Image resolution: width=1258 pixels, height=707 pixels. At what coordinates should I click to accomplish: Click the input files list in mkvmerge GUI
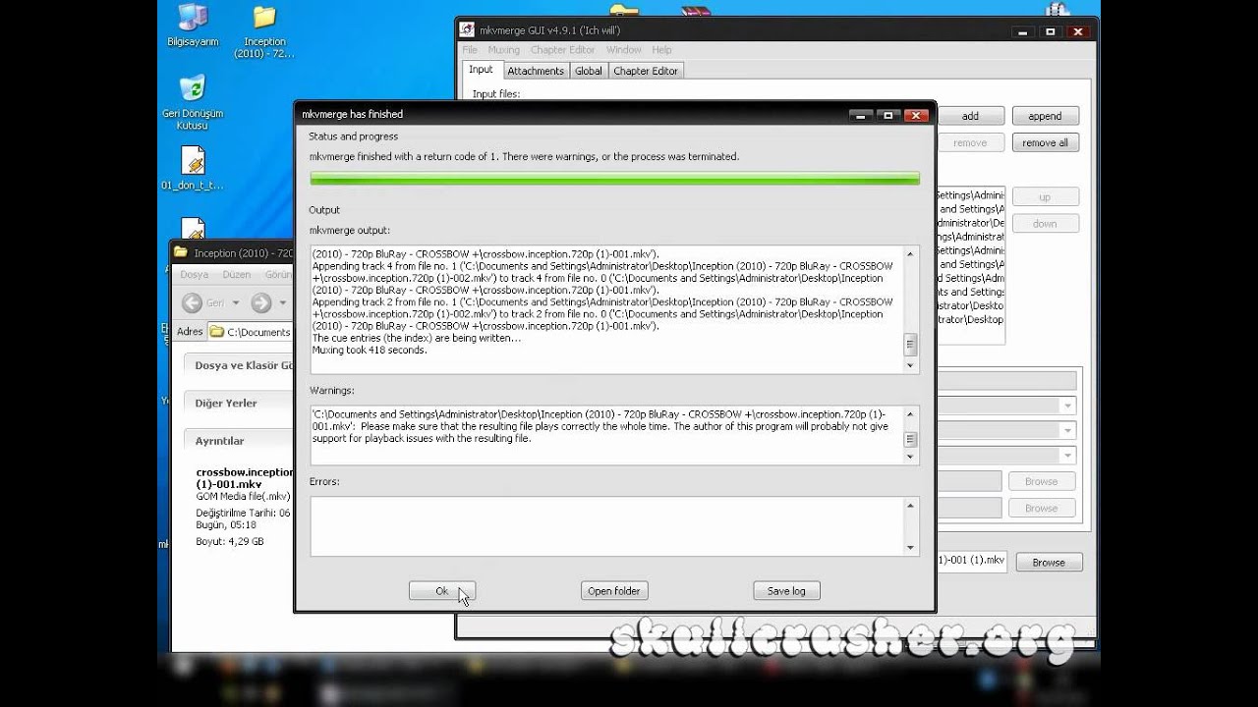click(x=971, y=265)
